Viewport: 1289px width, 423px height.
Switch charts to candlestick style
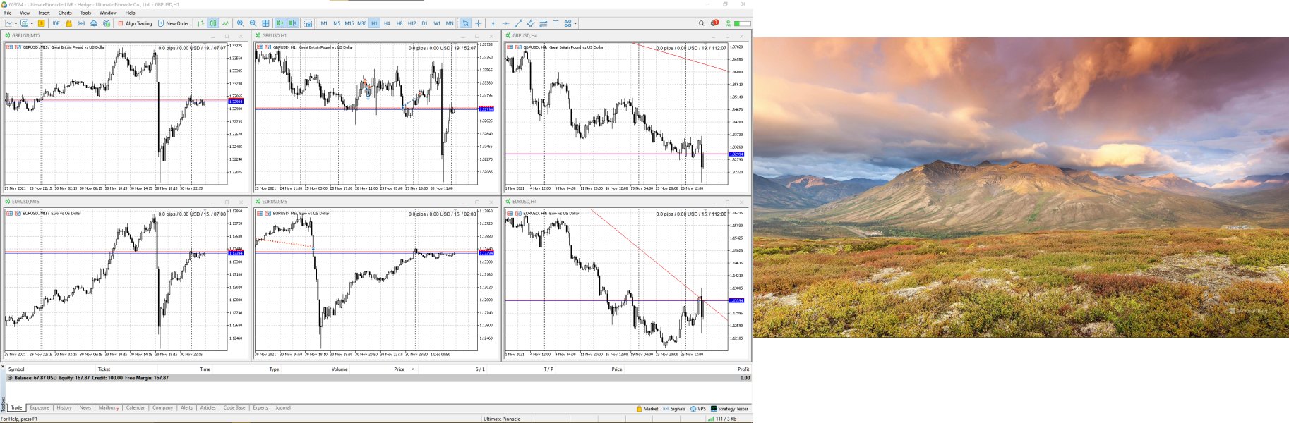coord(213,23)
